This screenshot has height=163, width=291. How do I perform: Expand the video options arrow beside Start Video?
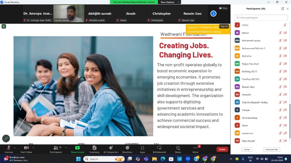(33, 148)
